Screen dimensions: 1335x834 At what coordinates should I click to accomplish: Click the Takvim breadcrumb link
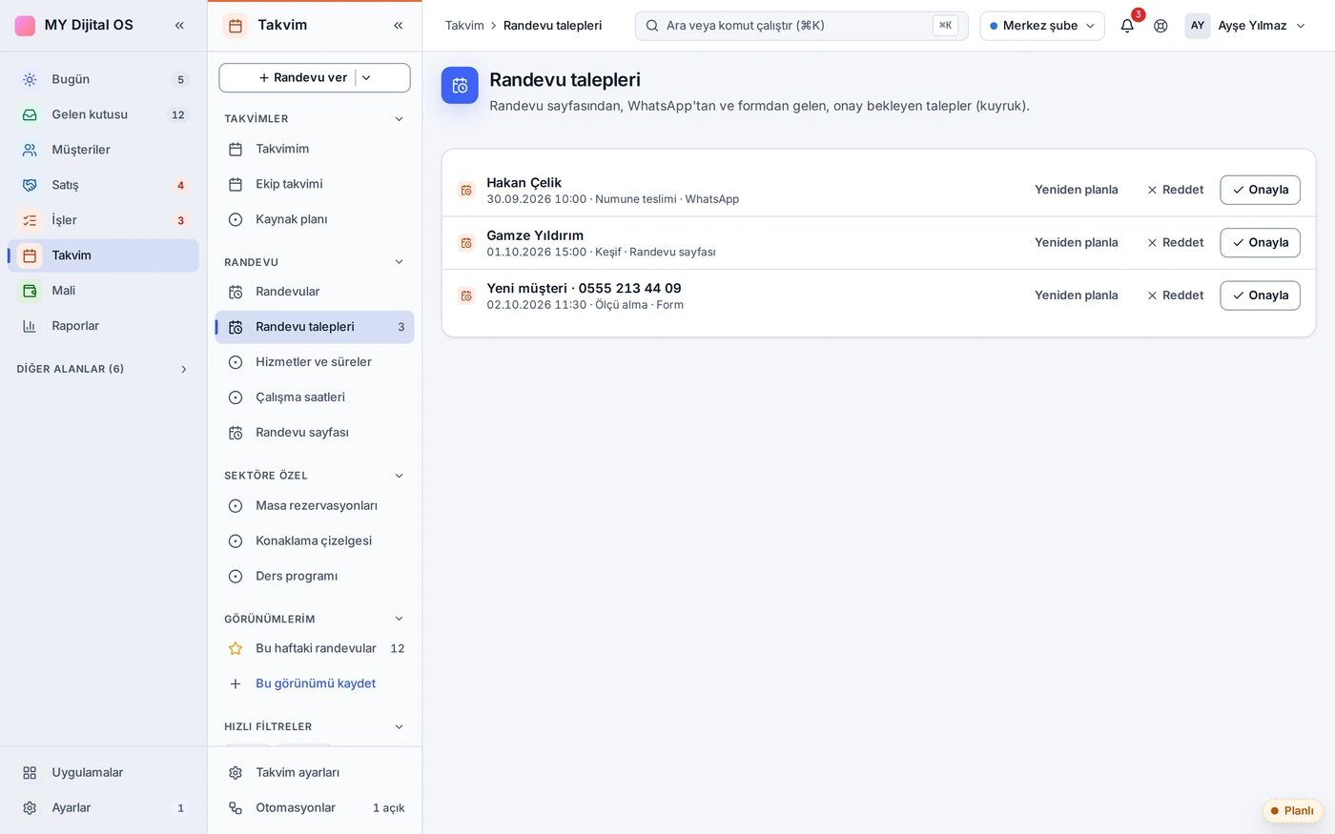click(464, 26)
